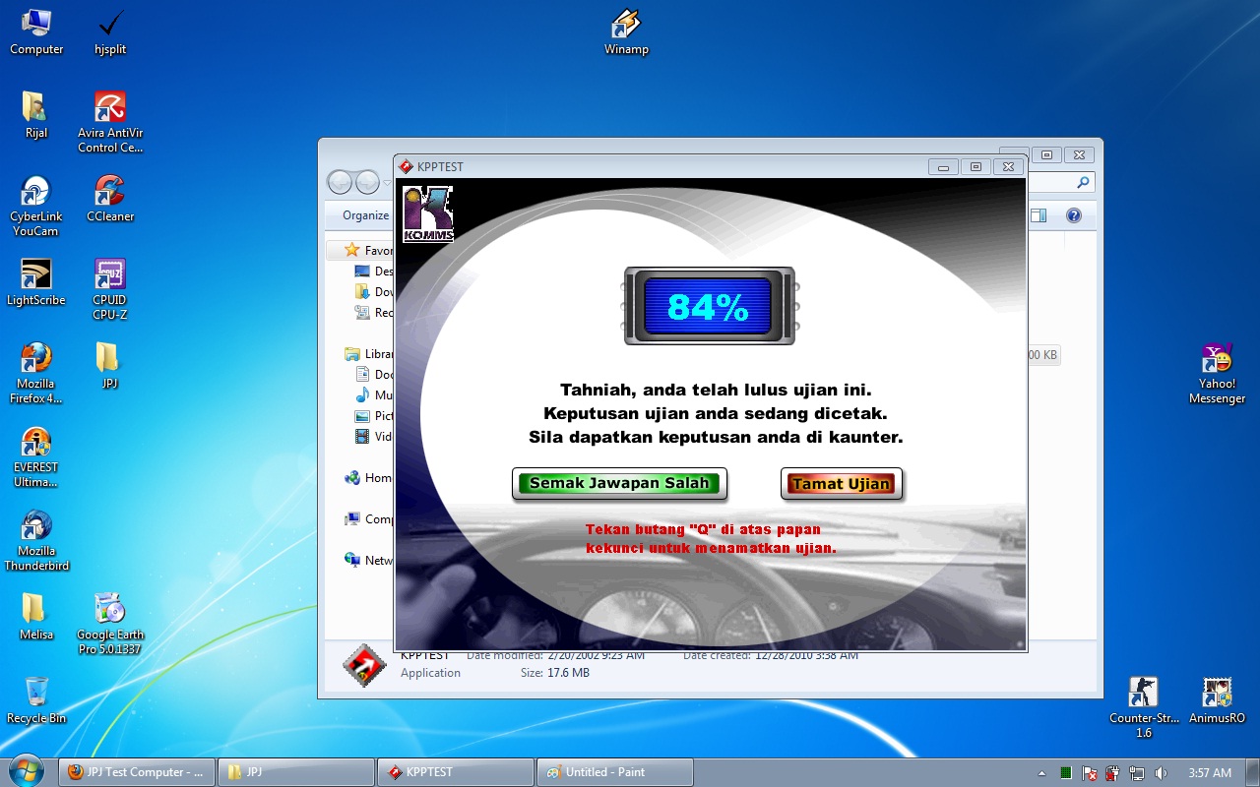Open Yahoo! Messenger from the desktop

[x=1217, y=356]
